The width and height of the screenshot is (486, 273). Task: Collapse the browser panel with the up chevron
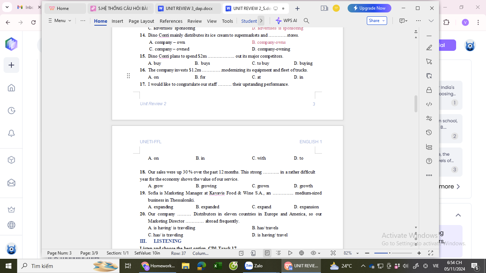pyautogui.click(x=458, y=215)
